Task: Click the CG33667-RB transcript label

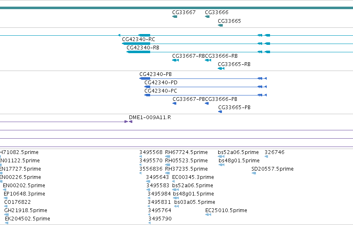Action: point(188,56)
